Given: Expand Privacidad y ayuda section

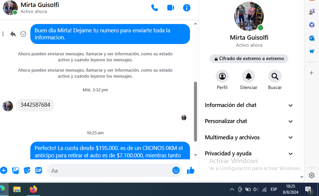Looking at the screenshot, I should click(249, 154).
